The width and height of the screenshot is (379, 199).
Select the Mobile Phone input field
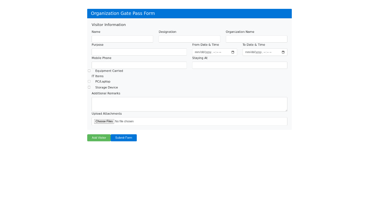tap(139, 65)
